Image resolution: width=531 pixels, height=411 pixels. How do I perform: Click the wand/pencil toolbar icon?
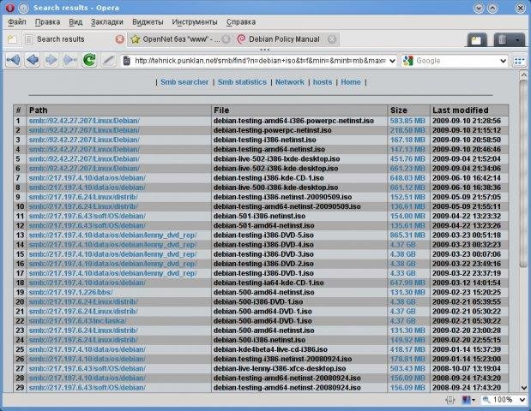point(108,61)
